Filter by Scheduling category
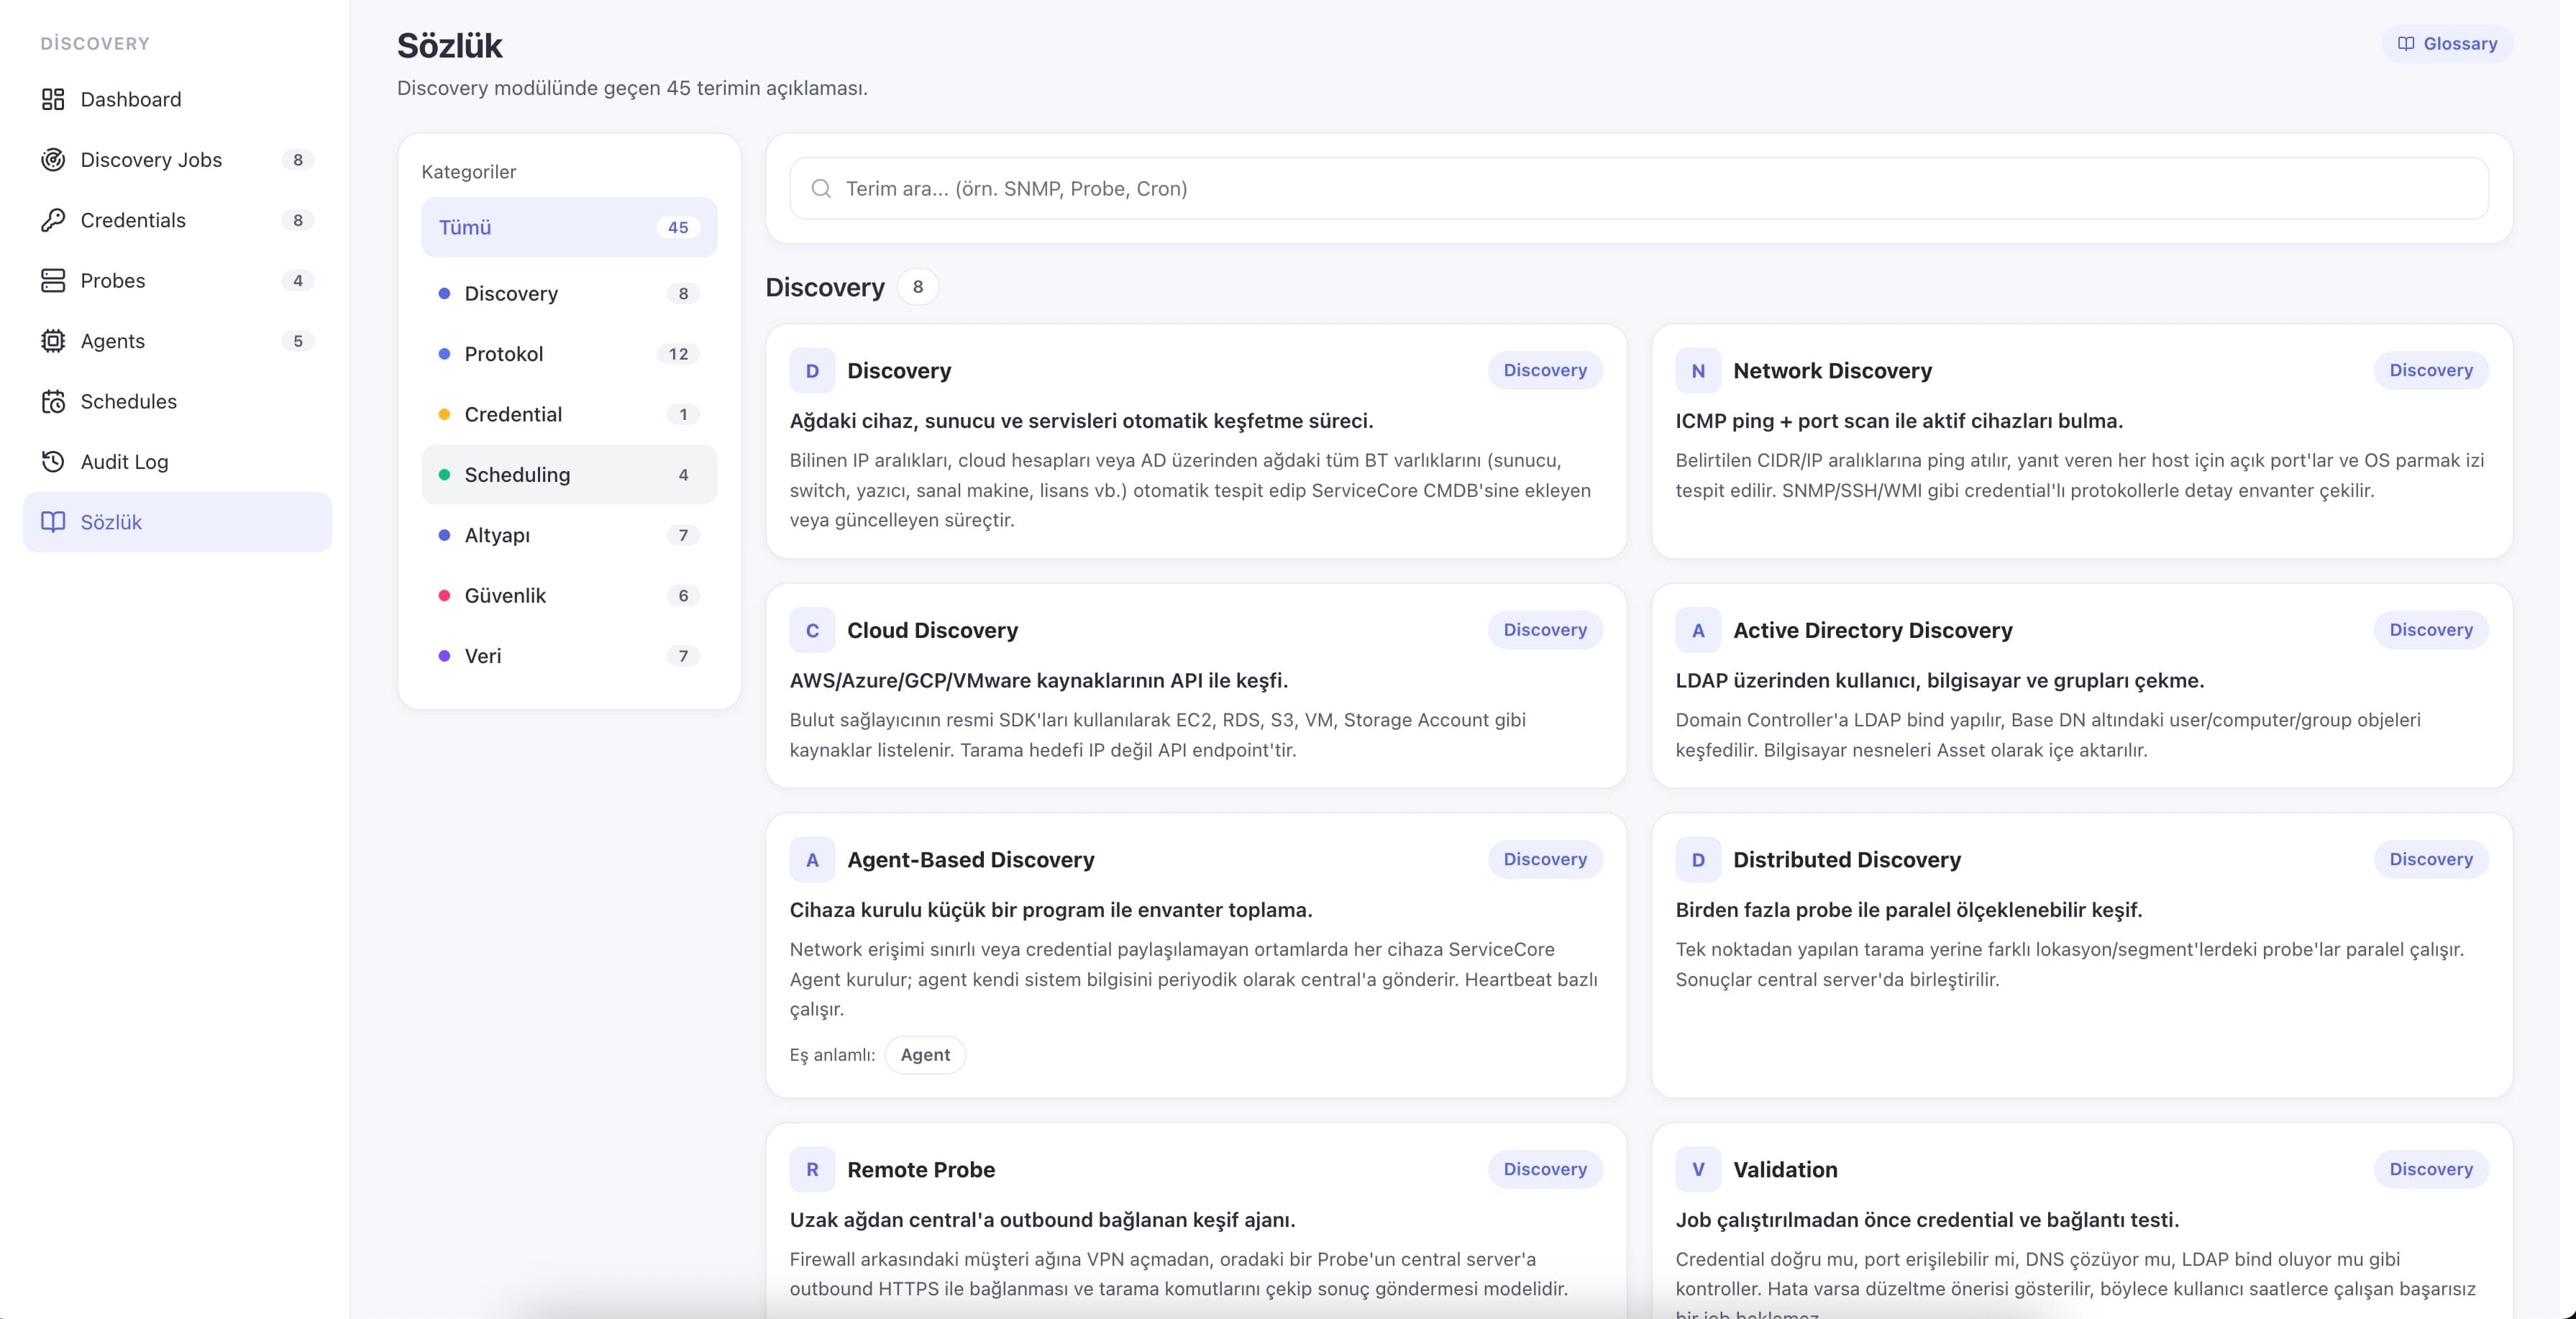 569,475
